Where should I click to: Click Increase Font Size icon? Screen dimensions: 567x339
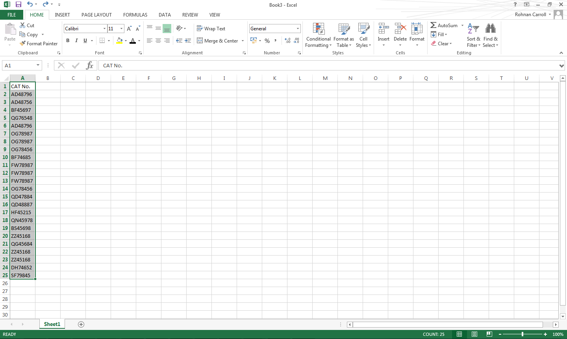(129, 29)
